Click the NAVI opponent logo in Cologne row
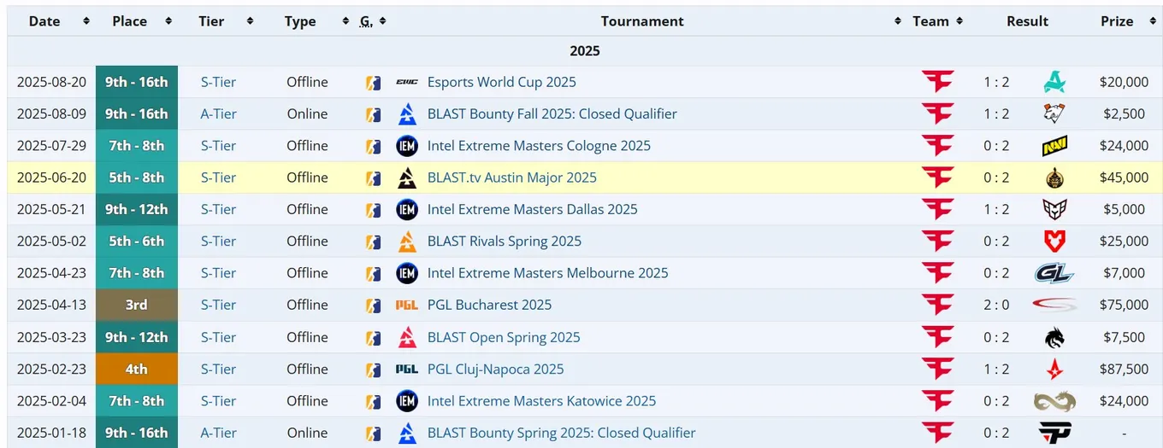 1054,146
